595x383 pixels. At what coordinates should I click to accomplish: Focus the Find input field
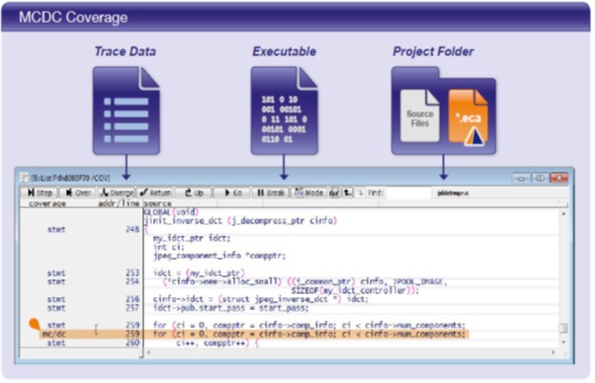(408, 192)
